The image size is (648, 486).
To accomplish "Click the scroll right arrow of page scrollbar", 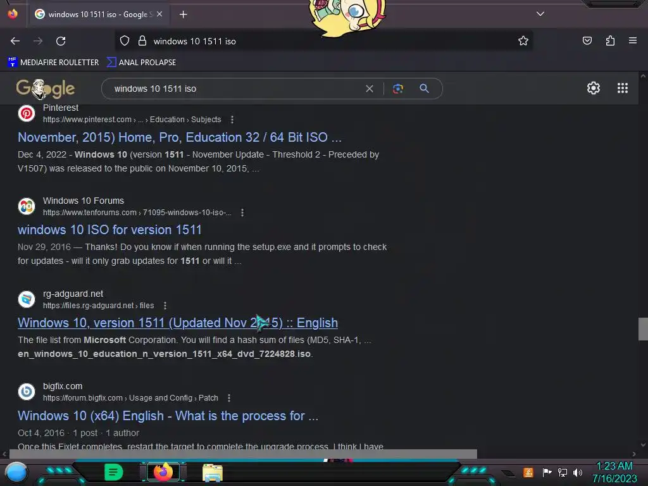I will [x=634, y=454].
